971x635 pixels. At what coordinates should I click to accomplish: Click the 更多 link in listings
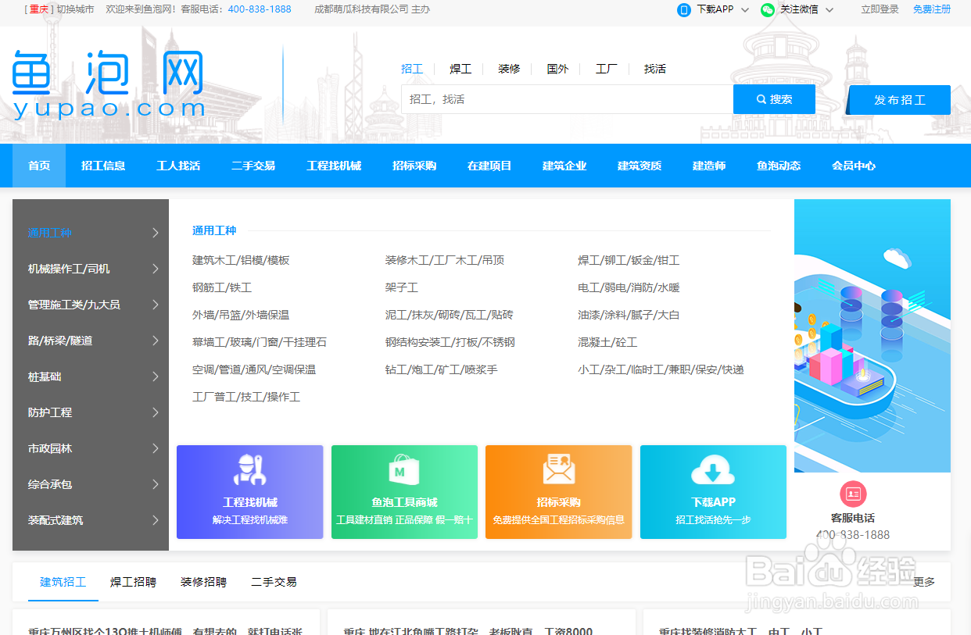(x=924, y=582)
